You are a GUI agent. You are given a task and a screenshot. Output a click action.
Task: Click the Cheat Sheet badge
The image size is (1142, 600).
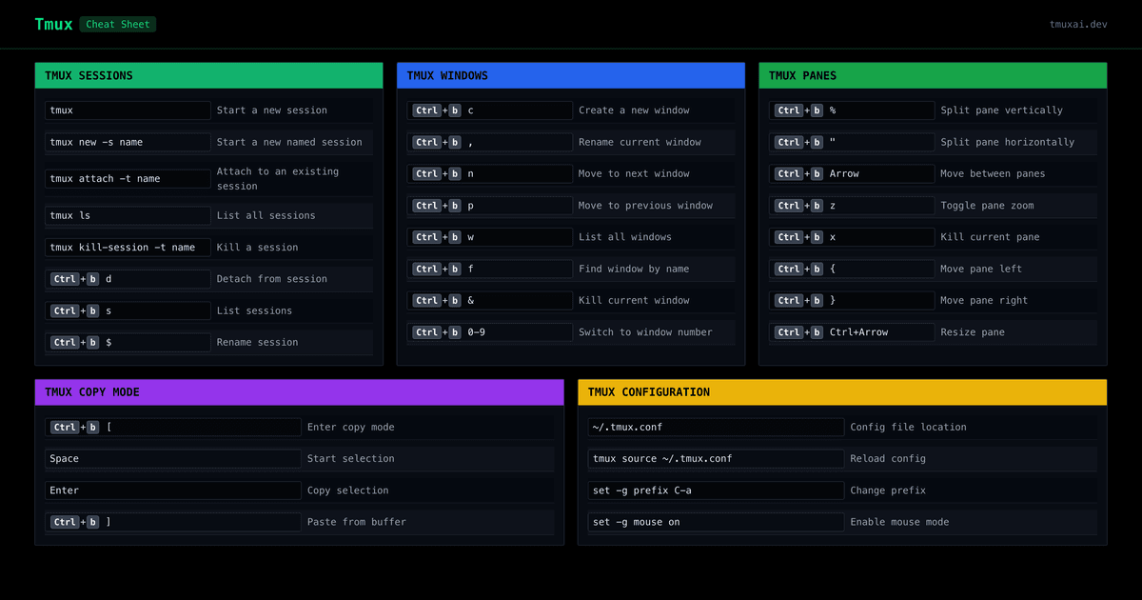click(117, 24)
